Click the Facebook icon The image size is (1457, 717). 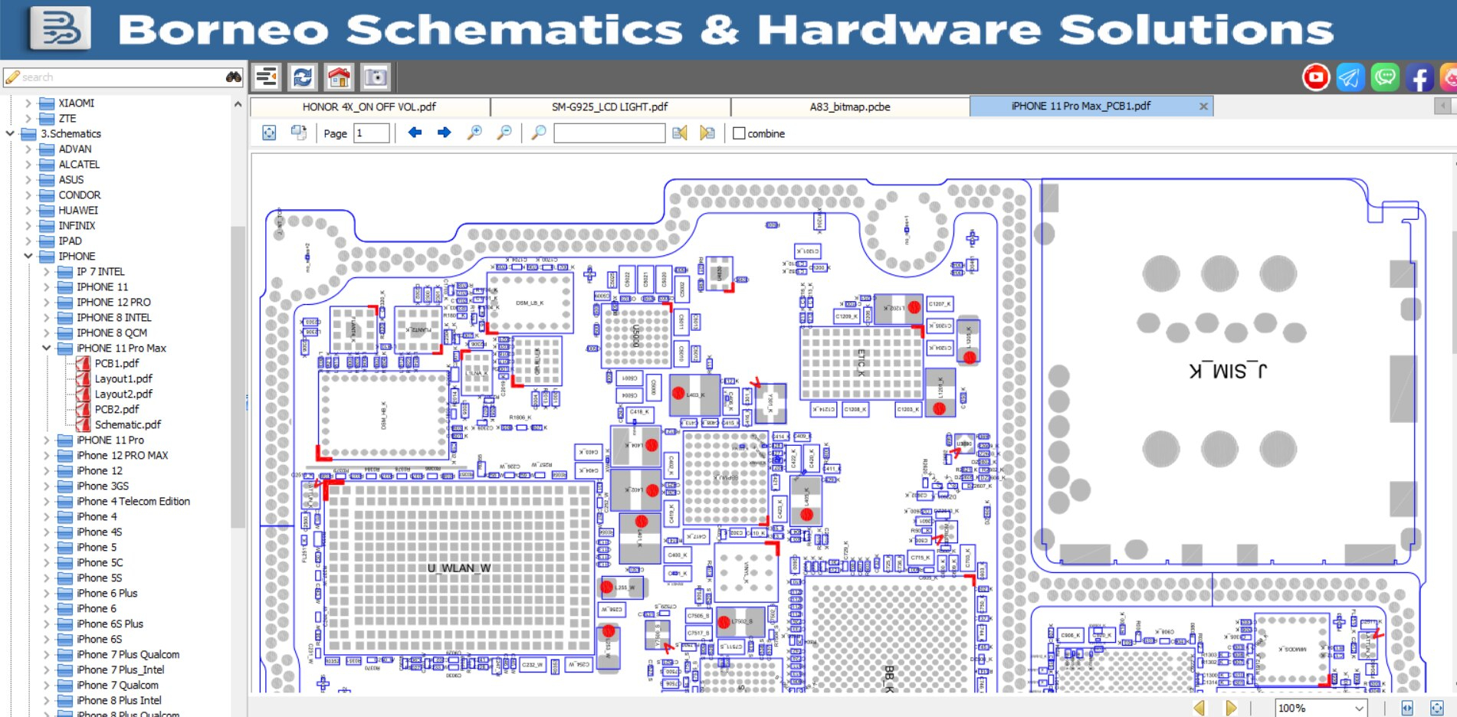[x=1419, y=77]
